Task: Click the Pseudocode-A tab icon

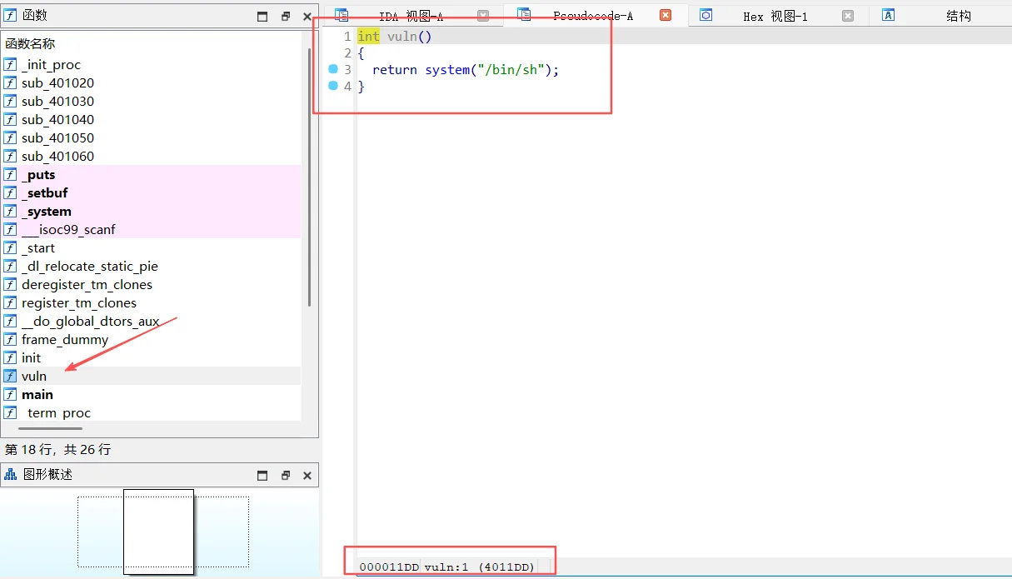Action: click(x=524, y=15)
